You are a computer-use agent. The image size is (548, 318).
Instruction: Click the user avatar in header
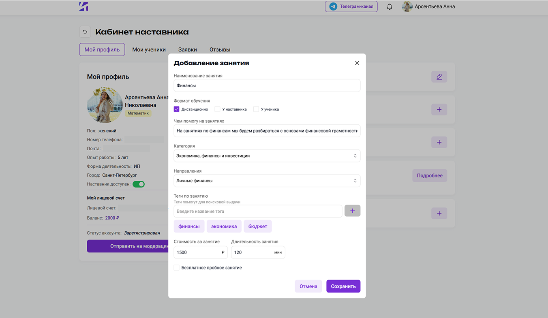pyautogui.click(x=407, y=6)
